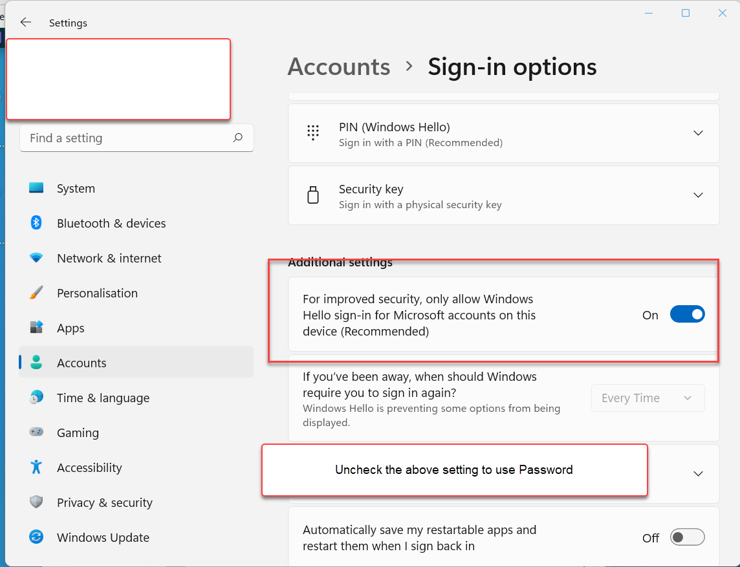Select the Apps icon in sidebar

[36, 328]
